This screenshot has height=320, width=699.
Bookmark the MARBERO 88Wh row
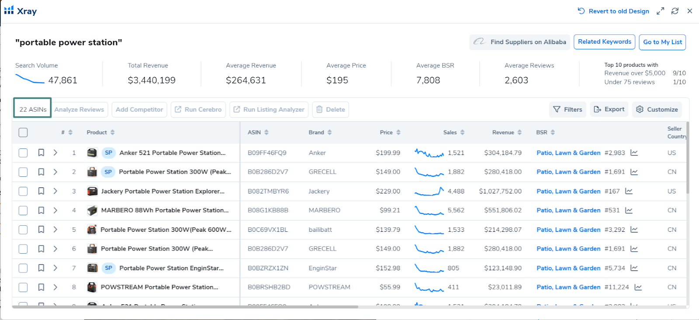coord(41,210)
